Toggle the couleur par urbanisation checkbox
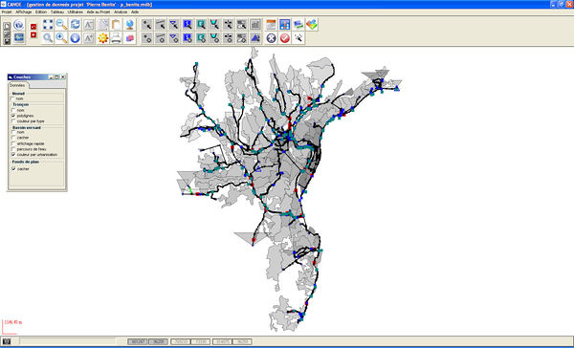The height and width of the screenshot is (348, 574). (13, 155)
